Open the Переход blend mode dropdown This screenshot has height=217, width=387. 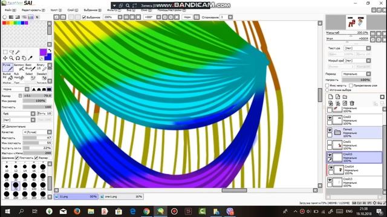click(x=356, y=74)
